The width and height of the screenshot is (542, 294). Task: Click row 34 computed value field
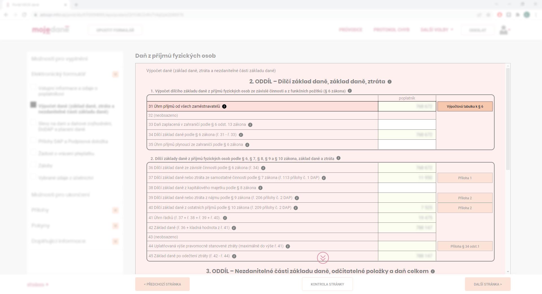pos(407,135)
